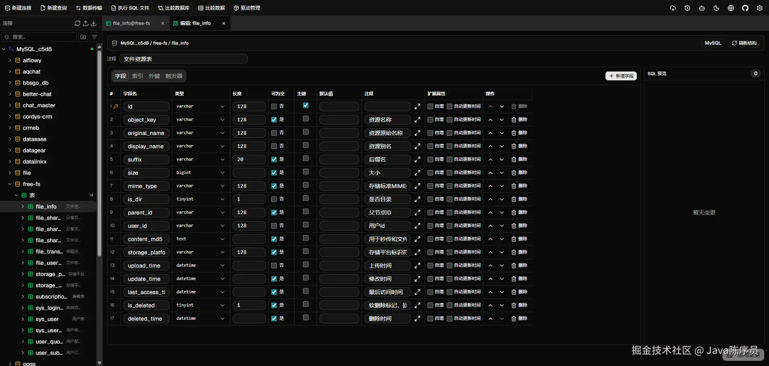This screenshot has width=769, height=366.
Task: Expand the aiflowy database node
Action: tap(10, 60)
